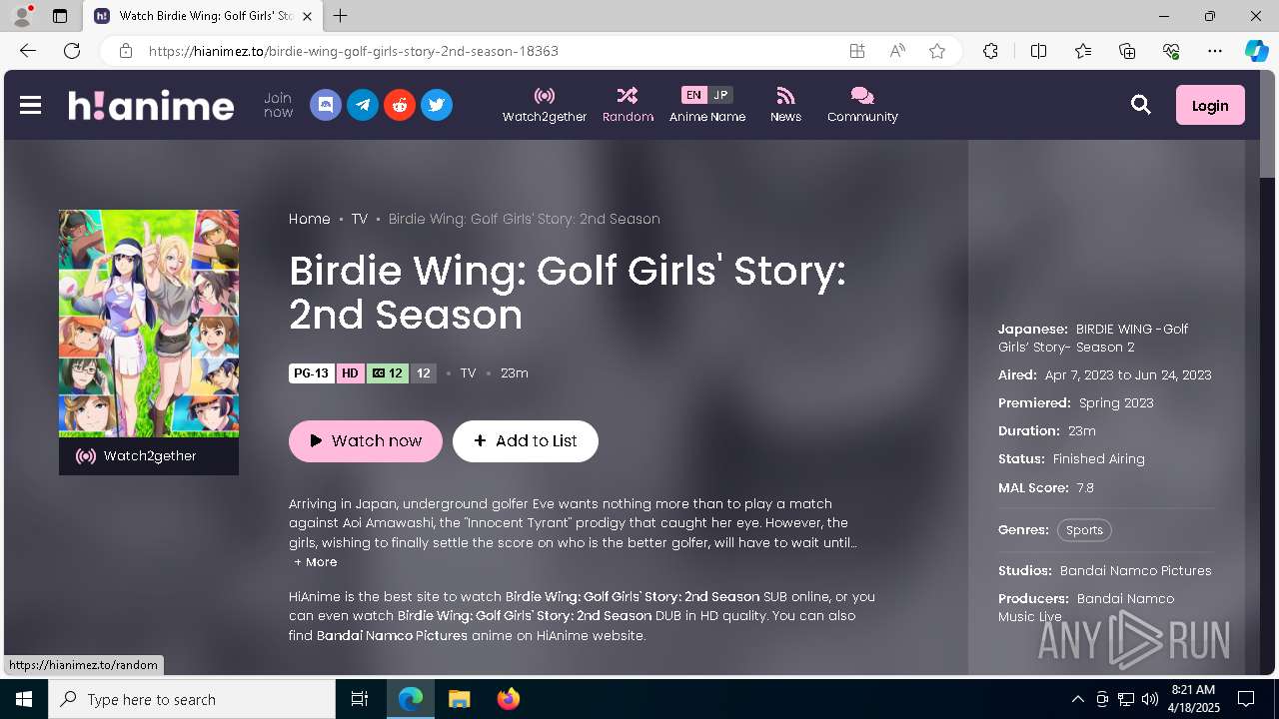The width and height of the screenshot is (1279, 719).
Task: Click the HiAnime logo
Action: (x=151, y=105)
